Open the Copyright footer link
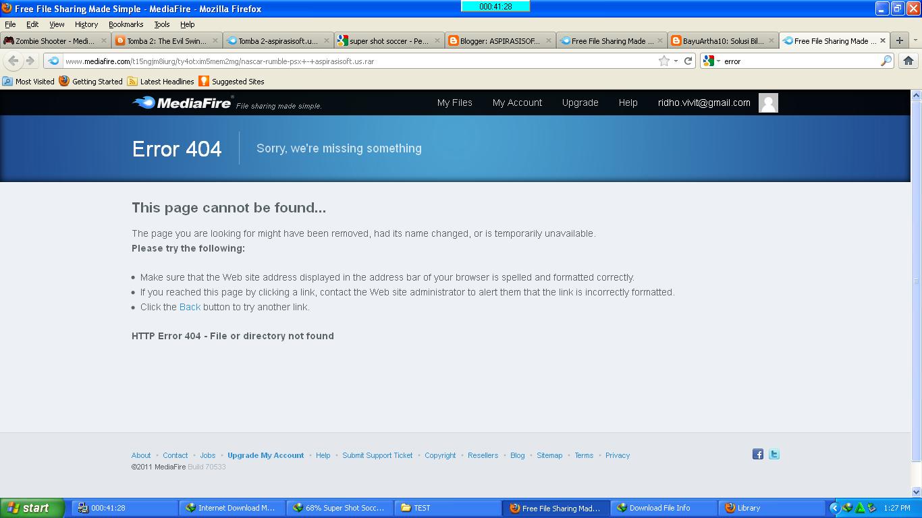Viewport: 922px width, 518px height. (440, 455)
